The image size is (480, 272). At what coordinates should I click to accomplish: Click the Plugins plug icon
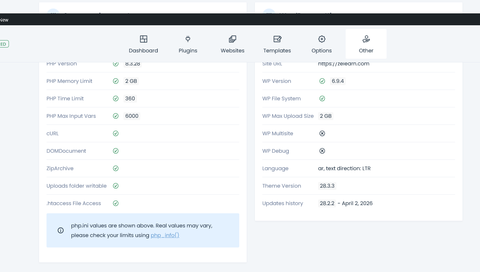[x=188, y=39]
